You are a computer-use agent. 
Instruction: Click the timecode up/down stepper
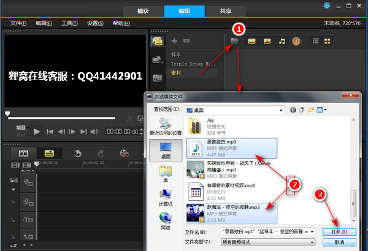(141, 132)
